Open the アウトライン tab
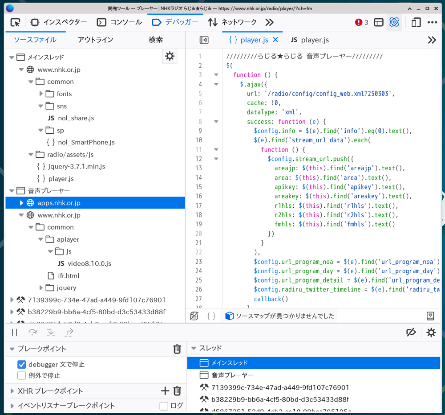This screenshot has height=415, width=445. (95, 40)
